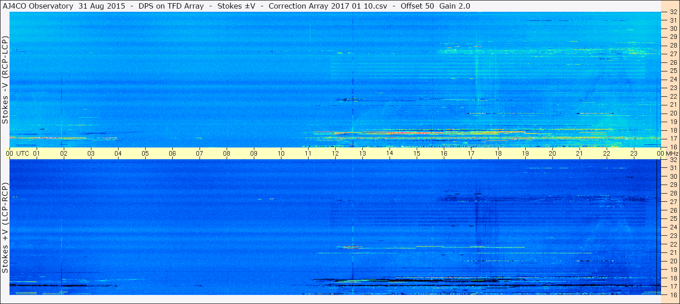Pick 24 MHz on the Stokes +V frequency scale
This screenshot has height=304, width=680.
click(x=673, y=227)
